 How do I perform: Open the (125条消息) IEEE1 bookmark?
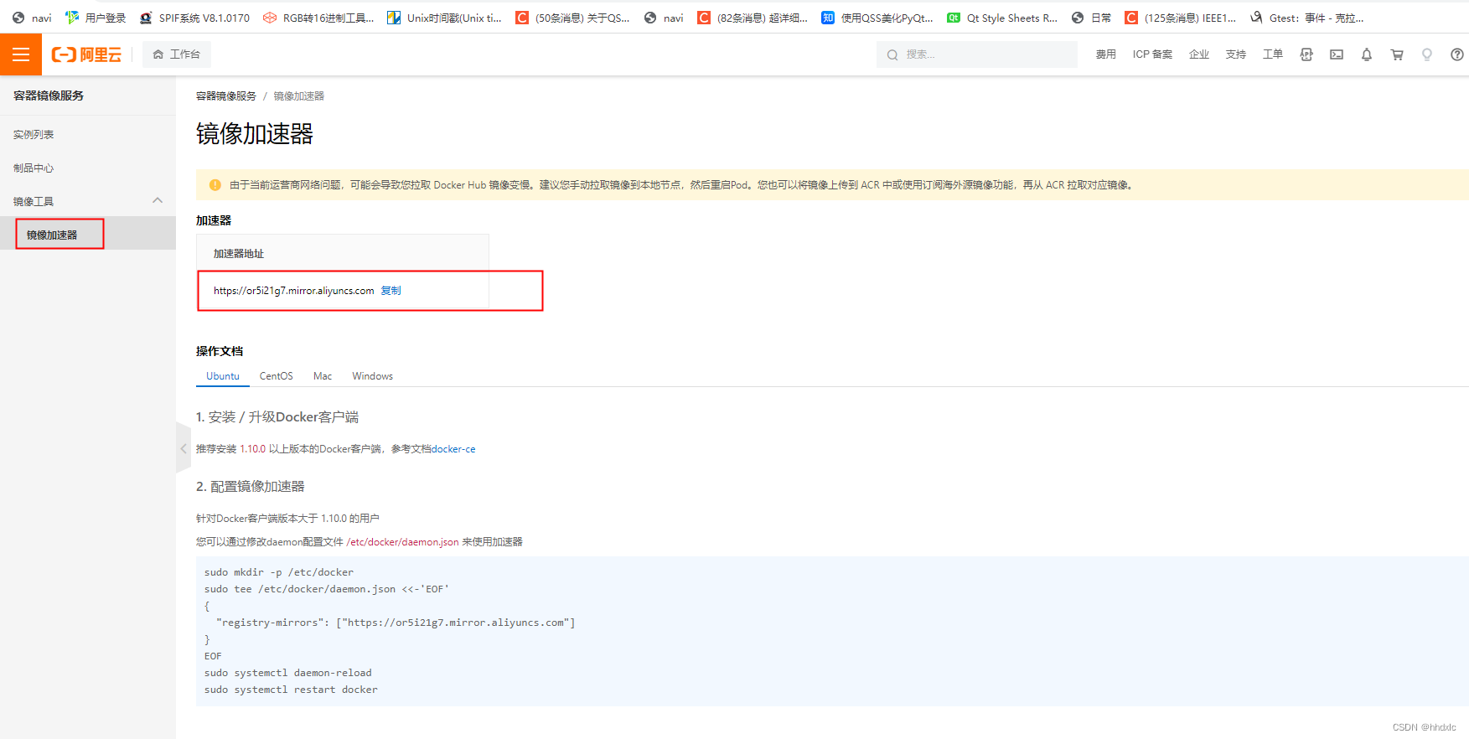1181,18
